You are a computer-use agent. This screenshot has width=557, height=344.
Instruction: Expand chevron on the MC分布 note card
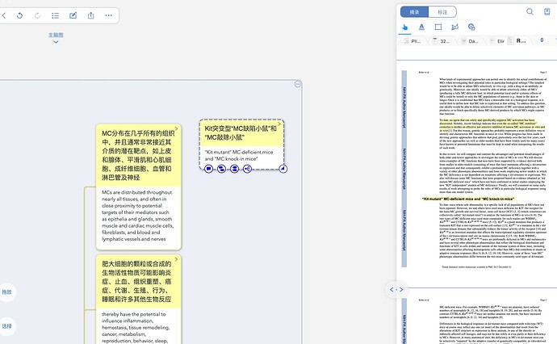tap(176, 128)
